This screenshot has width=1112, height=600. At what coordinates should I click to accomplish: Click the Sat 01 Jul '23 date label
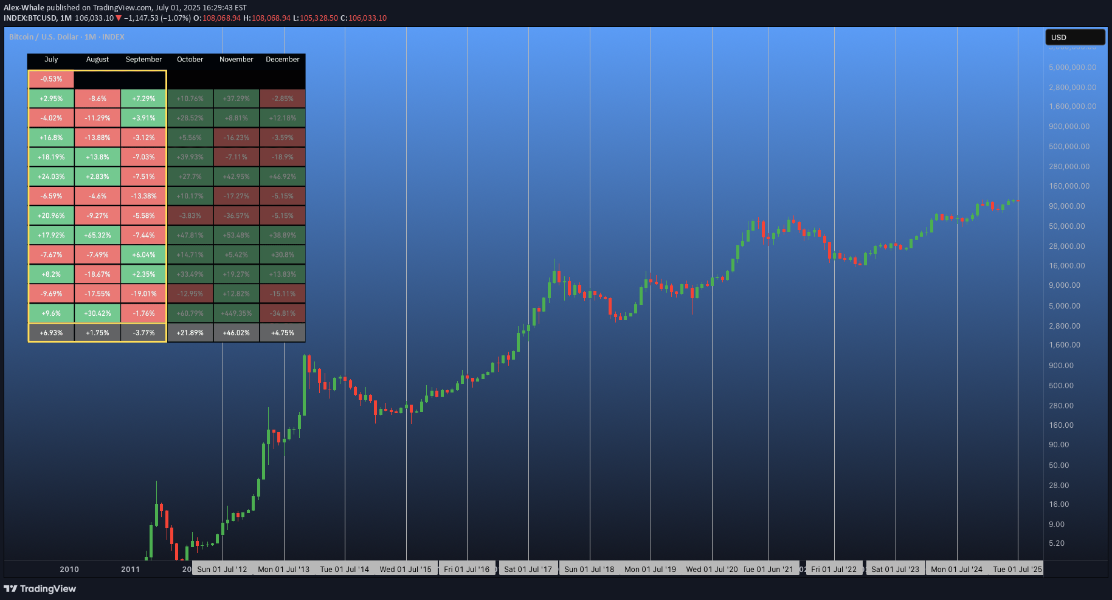895,570
